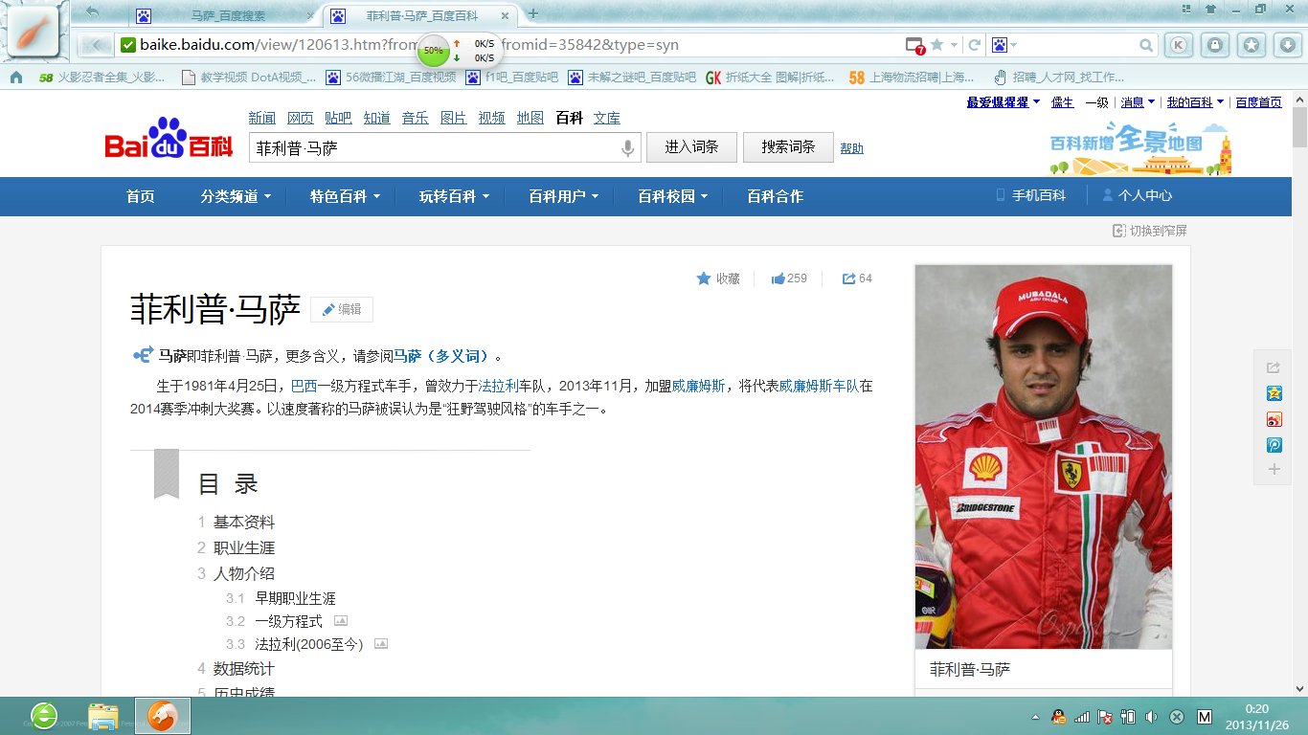Screen dimensions: 1308x735
Task: Click 切换到窄屏 narrow view toggle
Action: pyautogui.click(x=1150, y=231)
